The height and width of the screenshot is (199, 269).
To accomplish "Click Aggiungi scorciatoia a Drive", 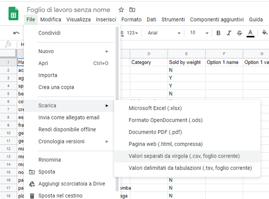I will pyautogui.click(x=71, y=184).
